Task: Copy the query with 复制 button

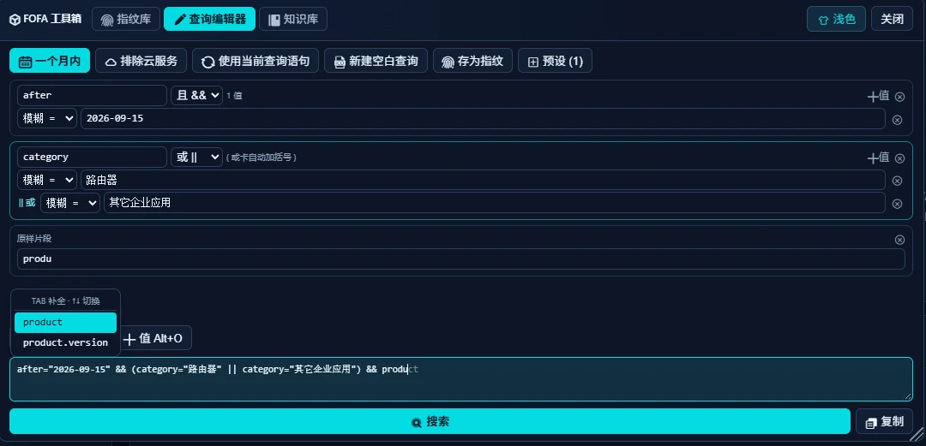Action: point(884,422)
